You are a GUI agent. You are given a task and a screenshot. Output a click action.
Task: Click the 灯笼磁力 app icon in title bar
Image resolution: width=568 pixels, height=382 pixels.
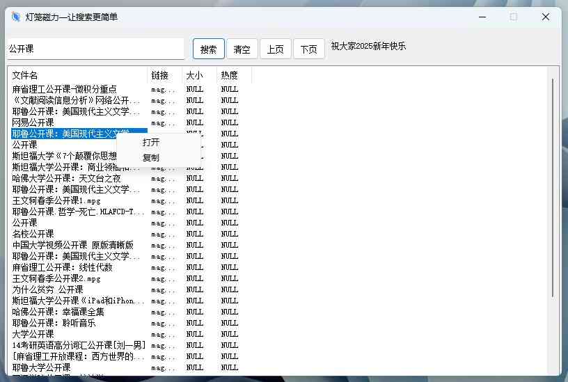pyautogui.click(x=15, y=17)
